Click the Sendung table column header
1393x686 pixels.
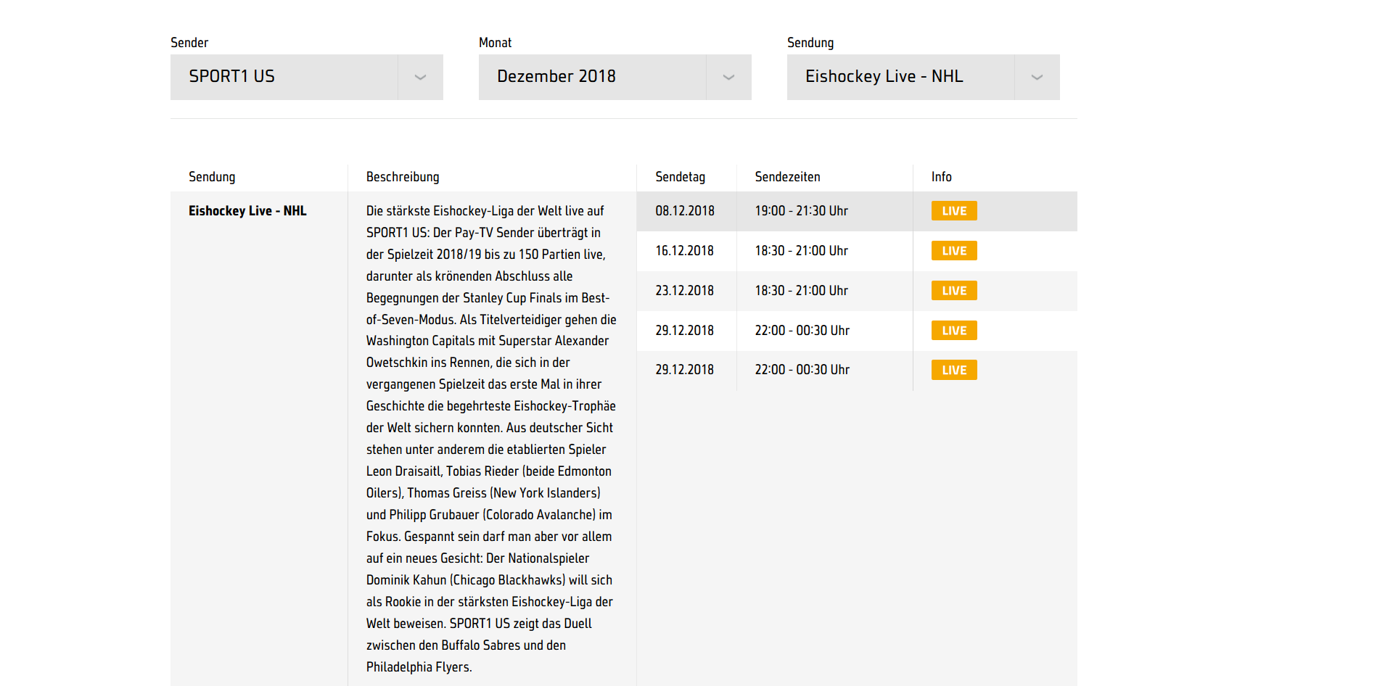212,177
